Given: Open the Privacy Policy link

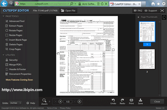Looking at the screenshot, I should click(65, 108).
